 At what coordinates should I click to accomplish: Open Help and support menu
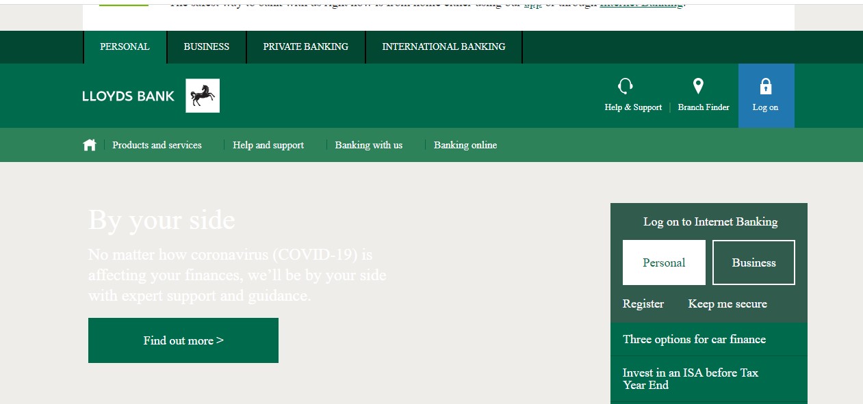click(x=268, y=145)
